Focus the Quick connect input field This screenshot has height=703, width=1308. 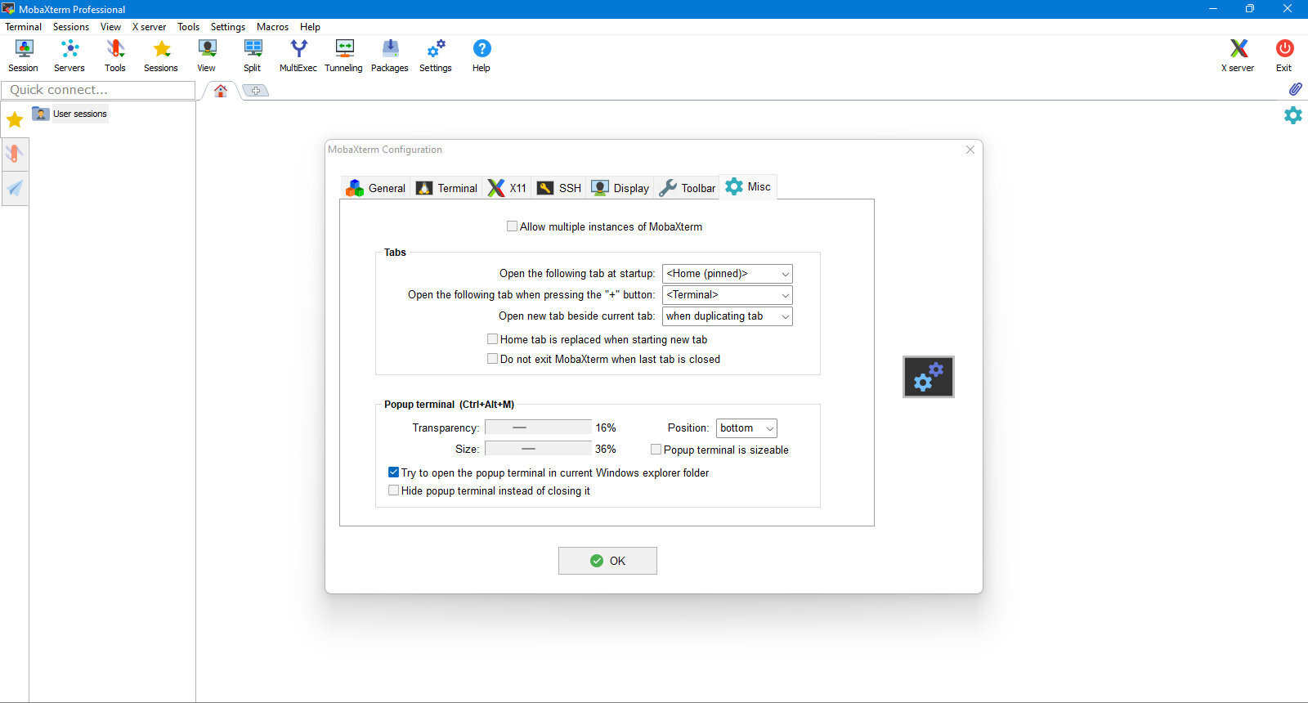pyautogui.click(x=98, y=90)
